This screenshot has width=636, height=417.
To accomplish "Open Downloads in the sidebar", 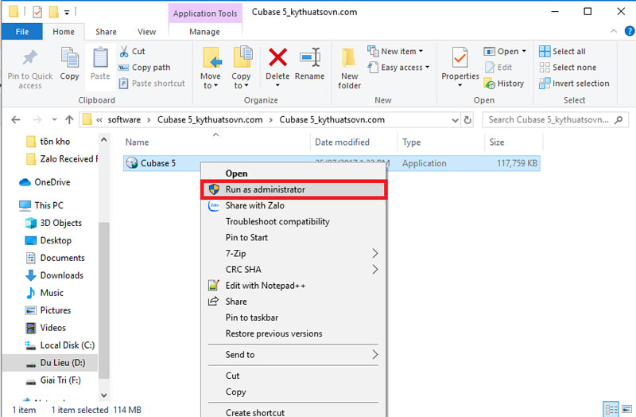I will [x=62, y=275].
